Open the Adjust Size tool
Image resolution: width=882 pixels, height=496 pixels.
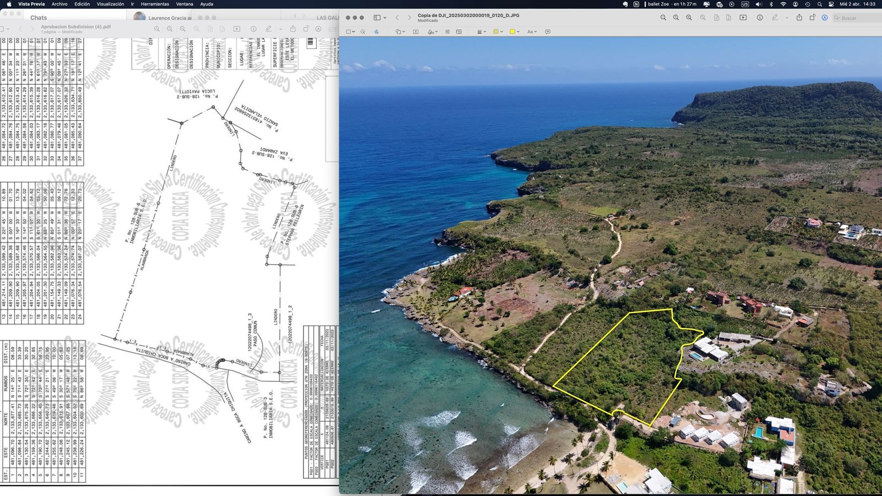[459, 31]
